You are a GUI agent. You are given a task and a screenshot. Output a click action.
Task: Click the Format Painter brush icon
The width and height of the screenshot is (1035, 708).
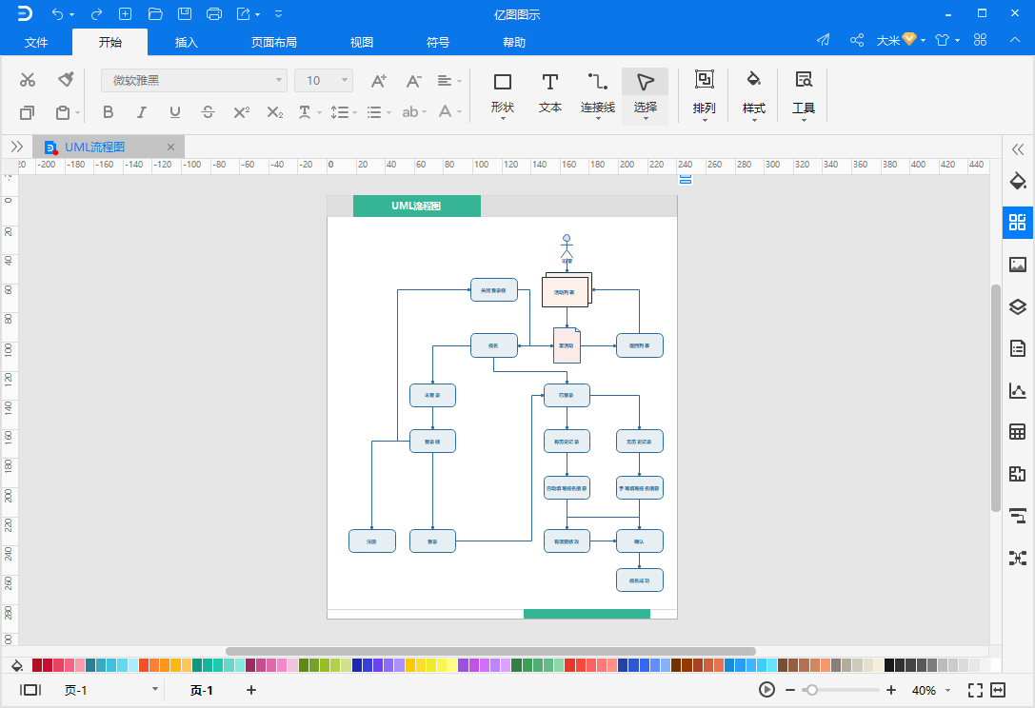click(66, 80)
